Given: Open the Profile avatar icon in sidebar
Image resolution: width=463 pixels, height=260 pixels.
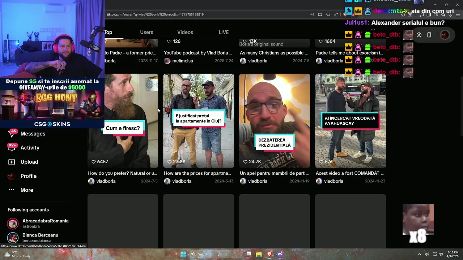Looking at the screenshot, I should pyautogui.click(x=12, y=176).
